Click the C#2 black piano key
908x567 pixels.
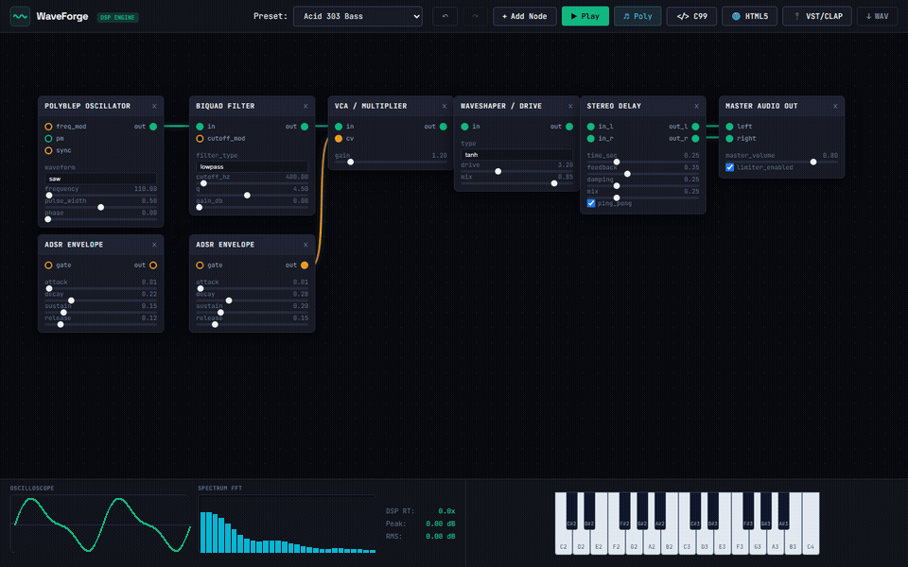[571, 510]
